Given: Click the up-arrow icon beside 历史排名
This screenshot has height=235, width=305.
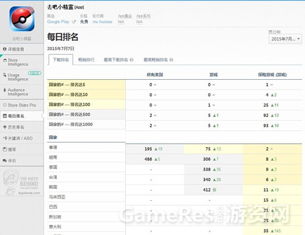Looking at the screenshot, I should [5, 127].
